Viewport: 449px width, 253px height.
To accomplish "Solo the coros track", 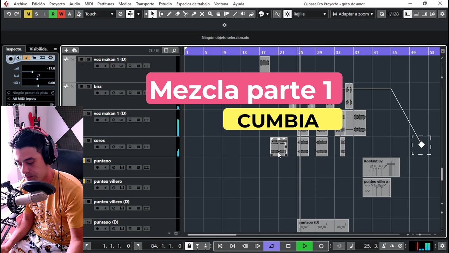I will [88, 141].
